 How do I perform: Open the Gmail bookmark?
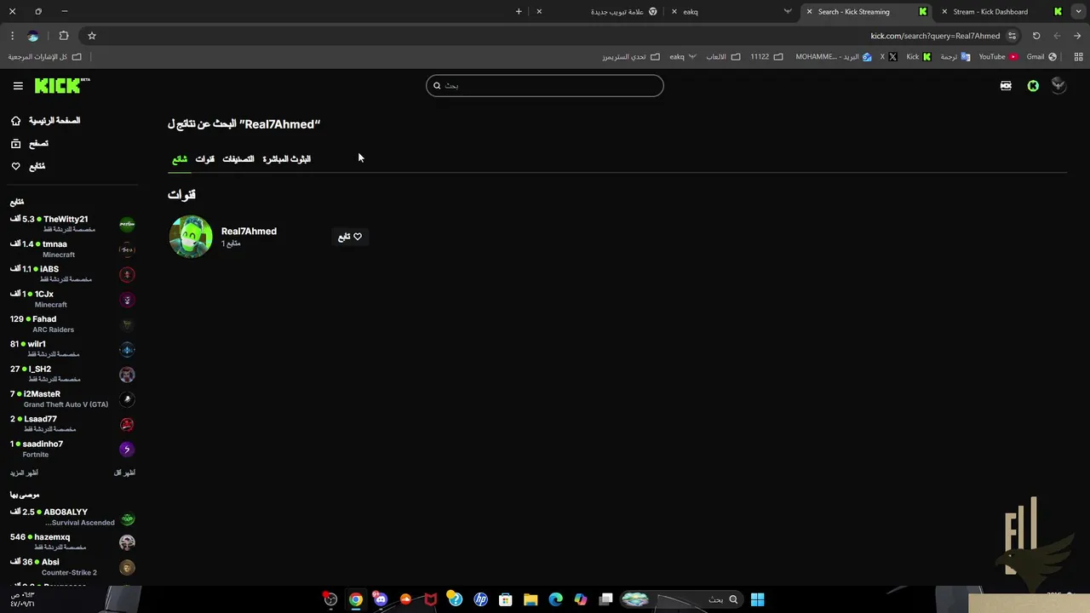(1041, 57)
